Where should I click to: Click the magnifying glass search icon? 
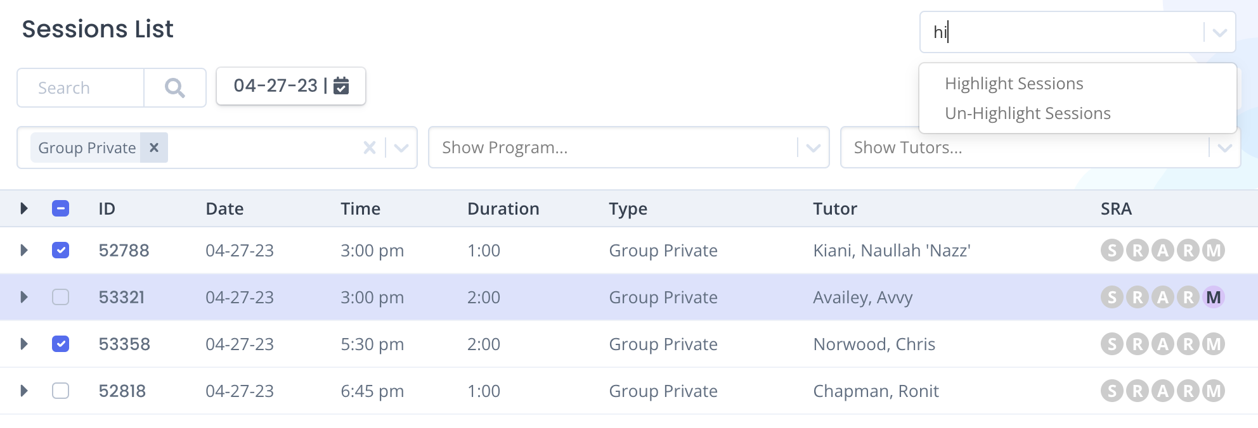(x=175, y=87)
